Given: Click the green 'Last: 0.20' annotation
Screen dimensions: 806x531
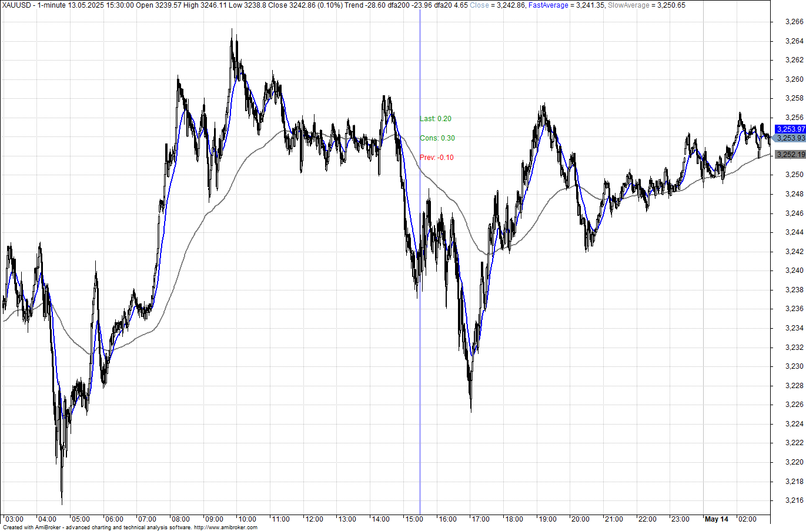Looking at the screenshot, I should click(436, 119).
